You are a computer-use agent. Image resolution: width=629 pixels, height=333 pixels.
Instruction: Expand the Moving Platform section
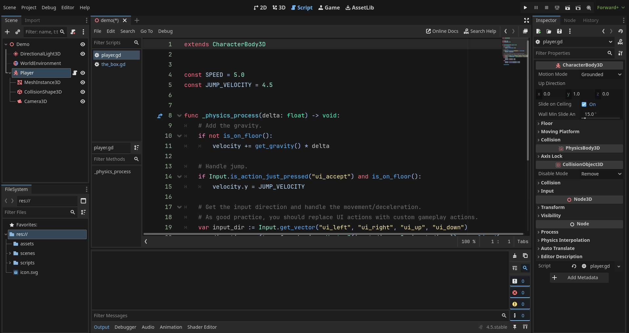[560, 132]
